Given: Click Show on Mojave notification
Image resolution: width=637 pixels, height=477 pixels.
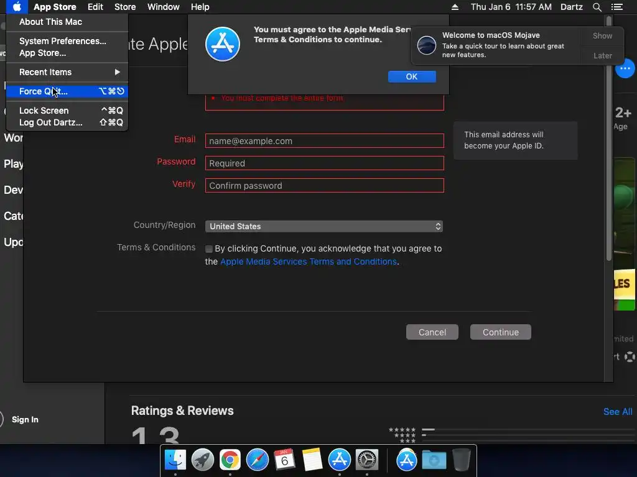Looking at the screenshot, I should (x=602, y=35).
